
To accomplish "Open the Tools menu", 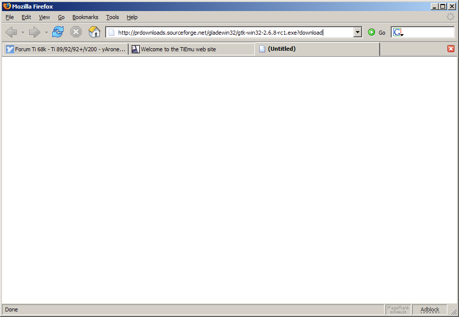I will point(113,17).
